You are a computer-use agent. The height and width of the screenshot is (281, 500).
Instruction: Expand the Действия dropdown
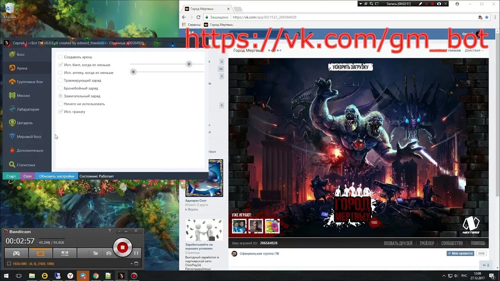click(474, 50)
